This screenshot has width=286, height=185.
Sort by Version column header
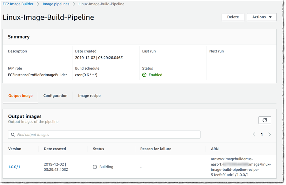tap(15, 149)
